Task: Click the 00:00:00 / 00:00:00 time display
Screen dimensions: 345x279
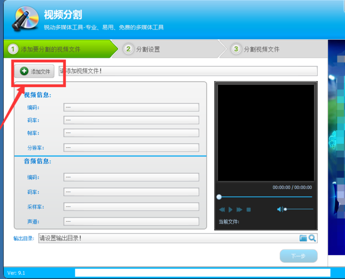Action: pyautogui.click(x=292, y=187)
